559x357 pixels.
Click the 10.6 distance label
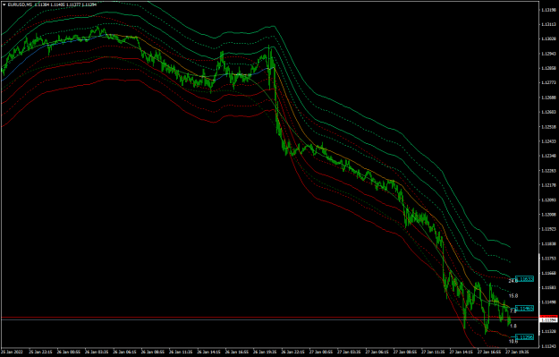point(513,341)
